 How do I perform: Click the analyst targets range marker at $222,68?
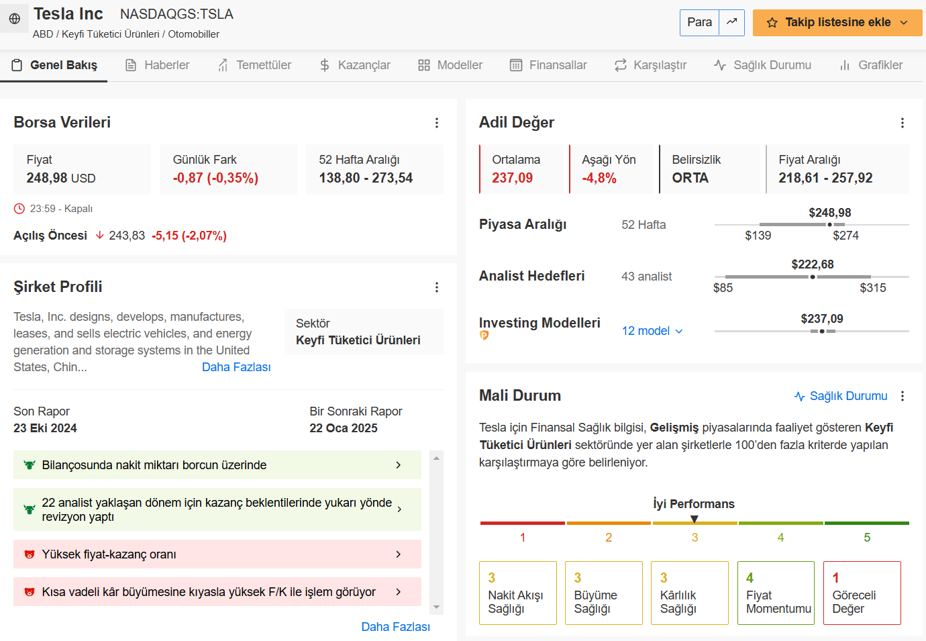(x=813, y=277)
